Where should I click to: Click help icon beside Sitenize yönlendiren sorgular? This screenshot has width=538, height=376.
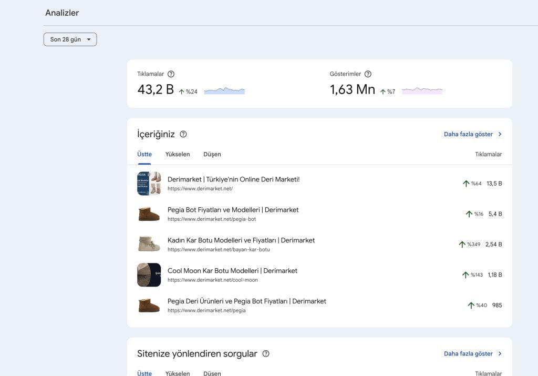point(266,354)
